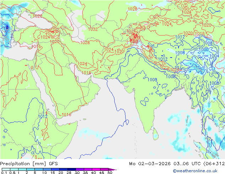This screenshot has height=174, width=225.
Task: Select the legend swatch between 5 and 10
Action: coord(39,169)
